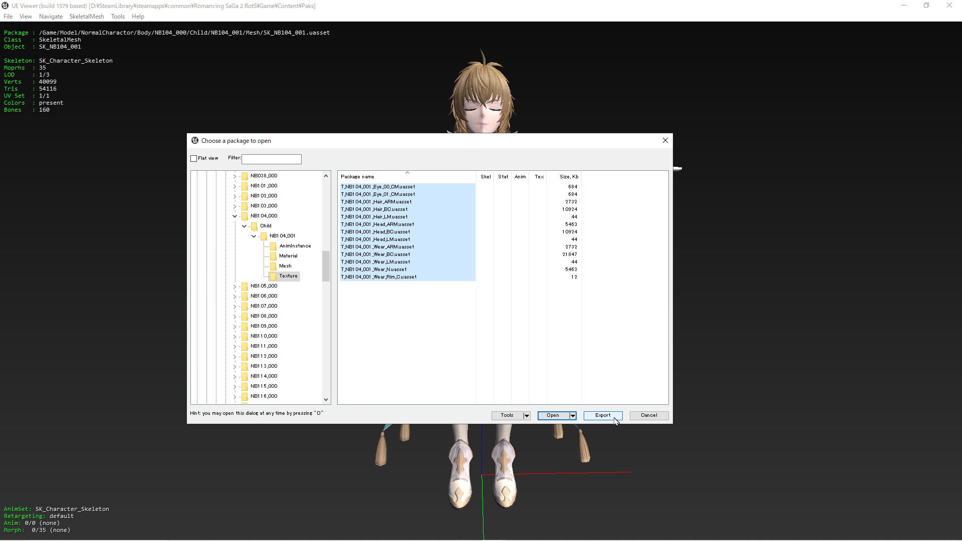Viewport: 962px width, 541px height.
Task: Select the NB111_000 folder icon
Action: [245, 346]
